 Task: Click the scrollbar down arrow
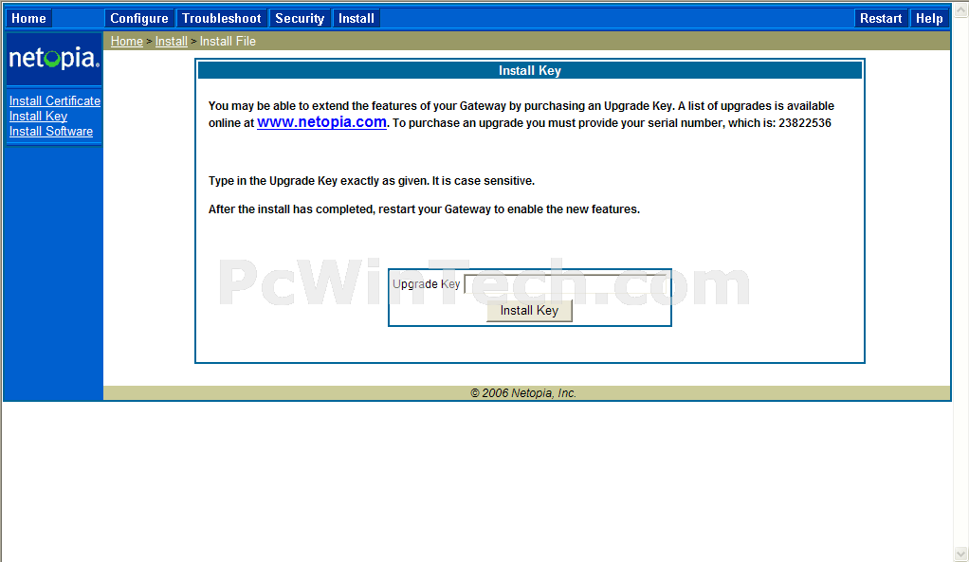tap(961, 553)
